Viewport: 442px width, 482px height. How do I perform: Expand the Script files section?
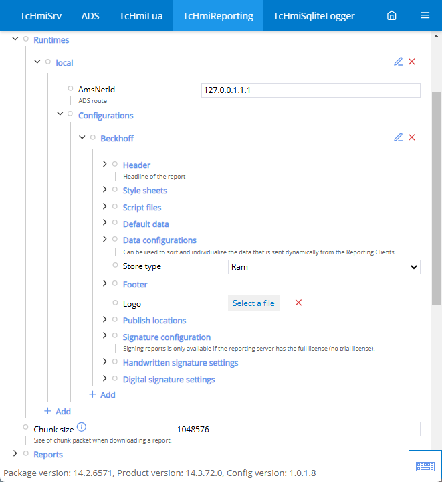pyautogui.click(x=105, y=206)
